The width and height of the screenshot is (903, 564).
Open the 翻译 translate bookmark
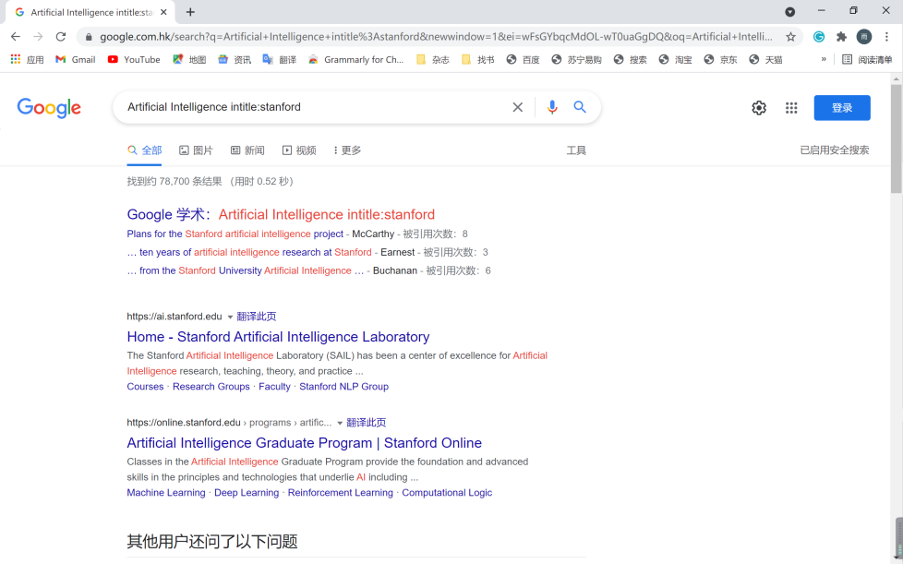click(280, 59)
